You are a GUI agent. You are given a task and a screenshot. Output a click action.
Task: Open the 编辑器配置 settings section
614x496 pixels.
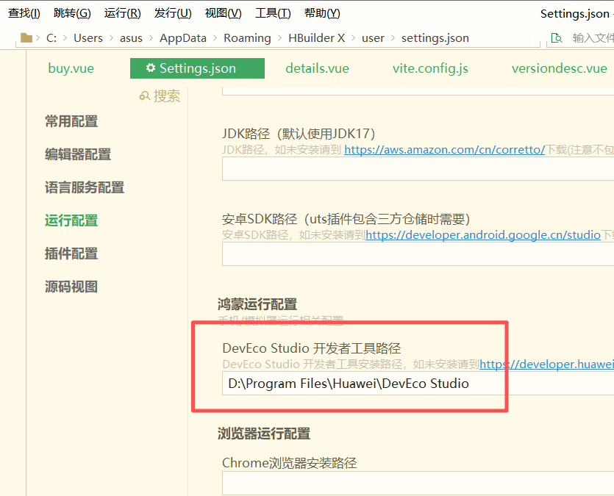(x=78, y=154)
